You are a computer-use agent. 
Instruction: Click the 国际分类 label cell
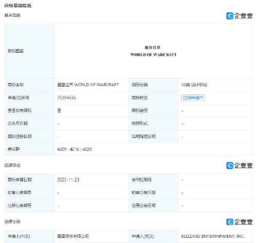click(153, 85)
